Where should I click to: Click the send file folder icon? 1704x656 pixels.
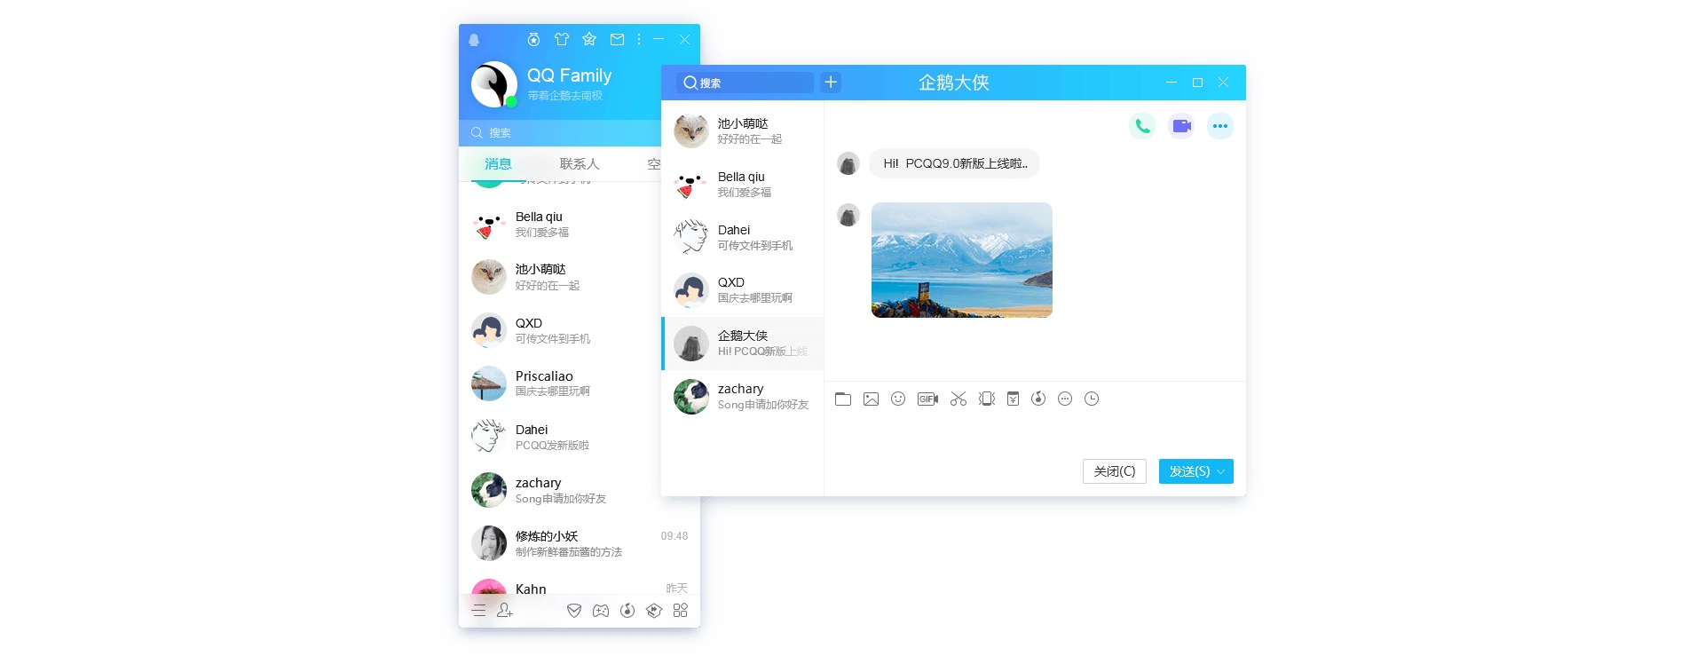pos(843,399)
